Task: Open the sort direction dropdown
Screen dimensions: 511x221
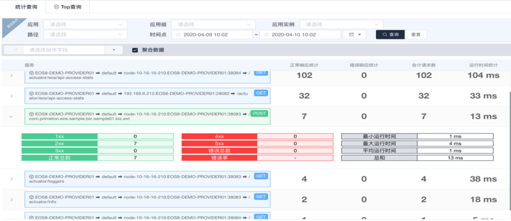Action: tap(13, 50)
